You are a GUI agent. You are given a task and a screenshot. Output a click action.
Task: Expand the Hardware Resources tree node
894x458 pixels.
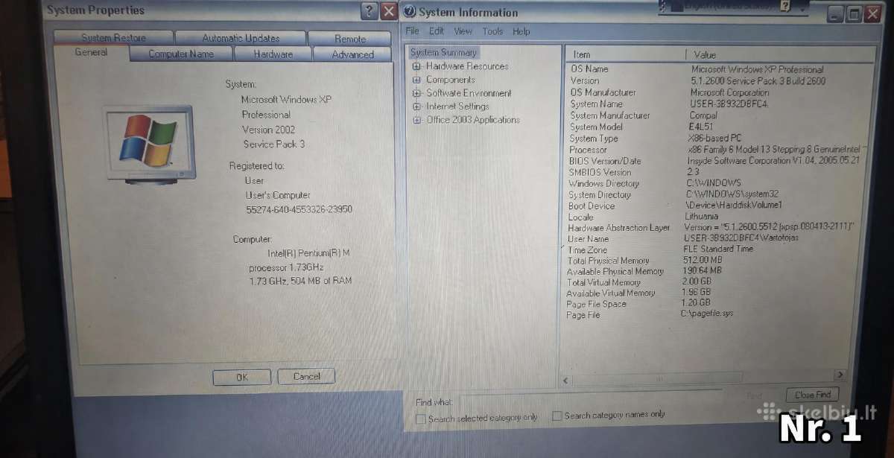(x=416, y=66)
